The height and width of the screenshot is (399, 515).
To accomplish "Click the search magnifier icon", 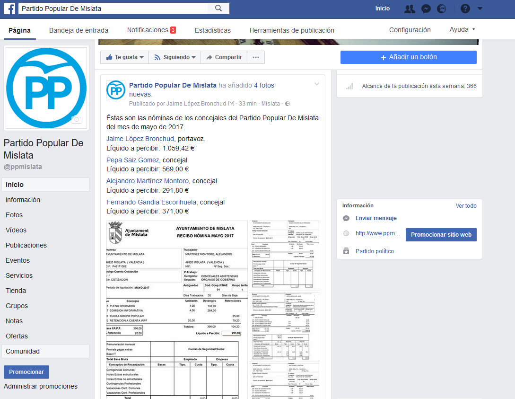I will 218,9.
